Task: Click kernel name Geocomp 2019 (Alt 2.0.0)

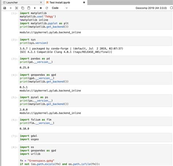Action: point(151,8)
